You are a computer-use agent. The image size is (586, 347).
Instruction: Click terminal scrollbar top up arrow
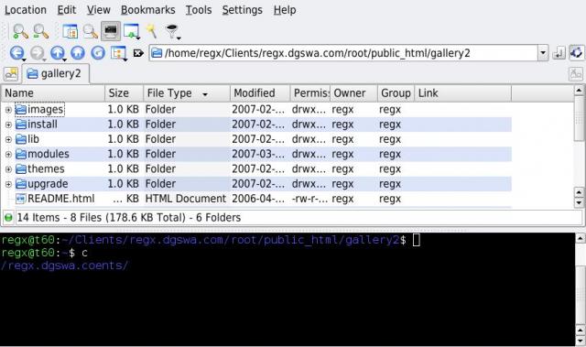580,238
